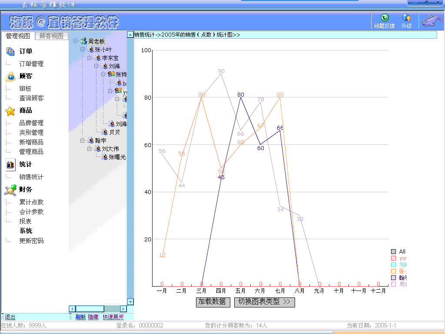Switch to the 顾客视图 tab
Image resolution: width=445 pixels, height=334 pixels.
point(51,36)
